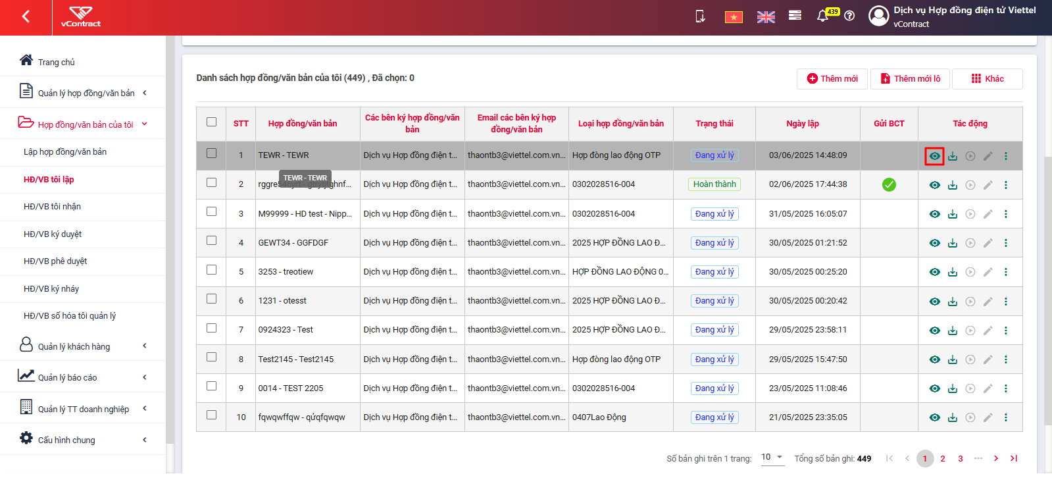Open HĐ/VB tôi nhận menu item
Image resolution: width=1052 pixels, height=478 pixels.
52,206
